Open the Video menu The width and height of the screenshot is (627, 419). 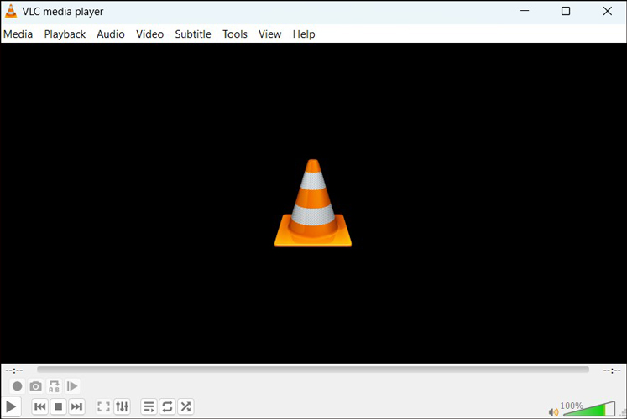150,34
